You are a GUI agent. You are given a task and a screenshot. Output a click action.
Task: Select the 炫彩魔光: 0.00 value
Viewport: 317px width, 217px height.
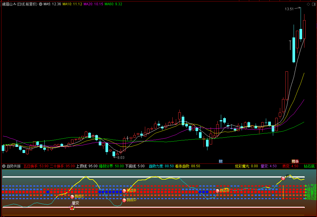point(247,166)
